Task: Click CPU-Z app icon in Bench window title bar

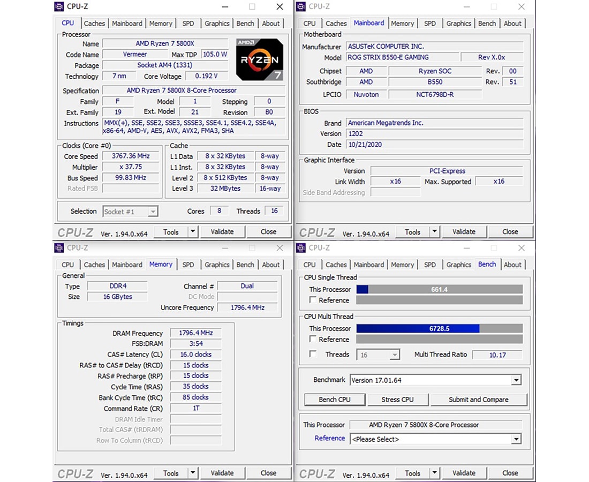Action: (x=301, y=247)
